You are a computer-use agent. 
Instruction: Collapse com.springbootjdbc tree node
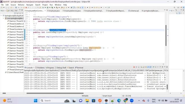3,18
